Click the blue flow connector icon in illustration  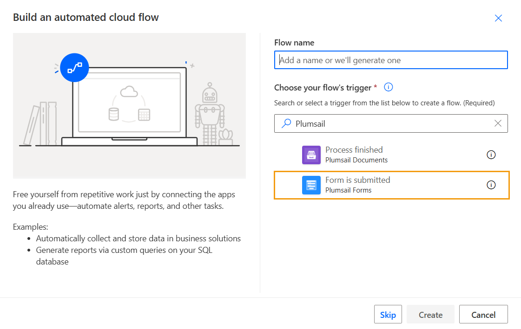74,68
